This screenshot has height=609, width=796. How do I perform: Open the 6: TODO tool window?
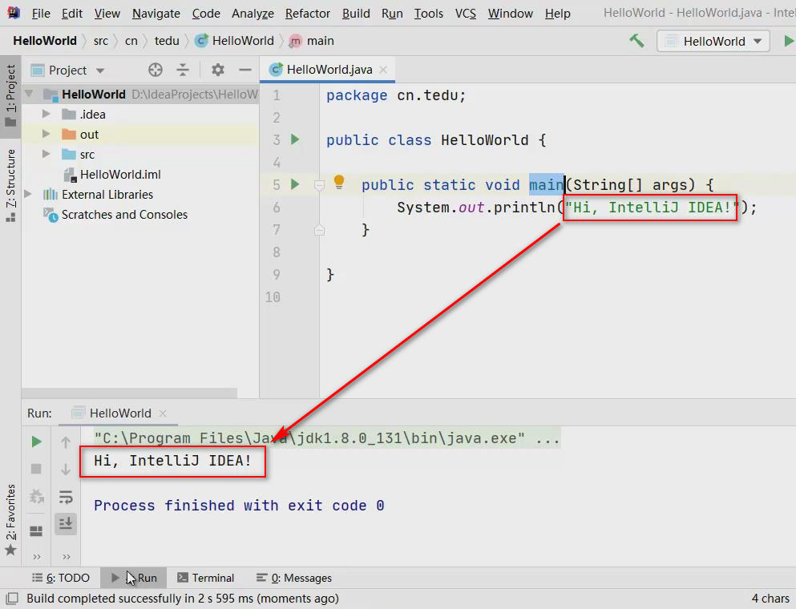61,578
